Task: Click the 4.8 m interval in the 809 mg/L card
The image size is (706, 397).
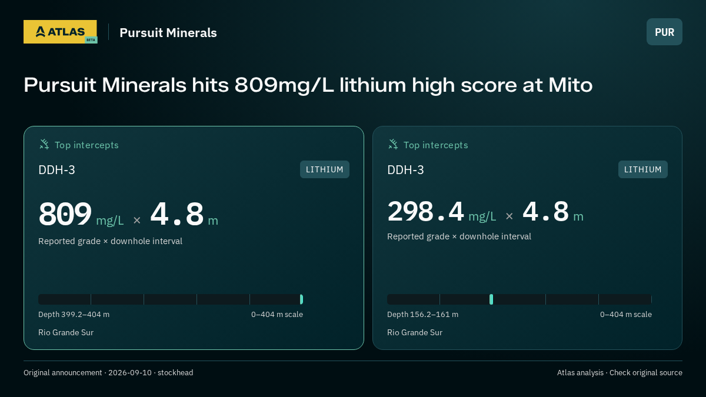Action: [x=184, y=214]
